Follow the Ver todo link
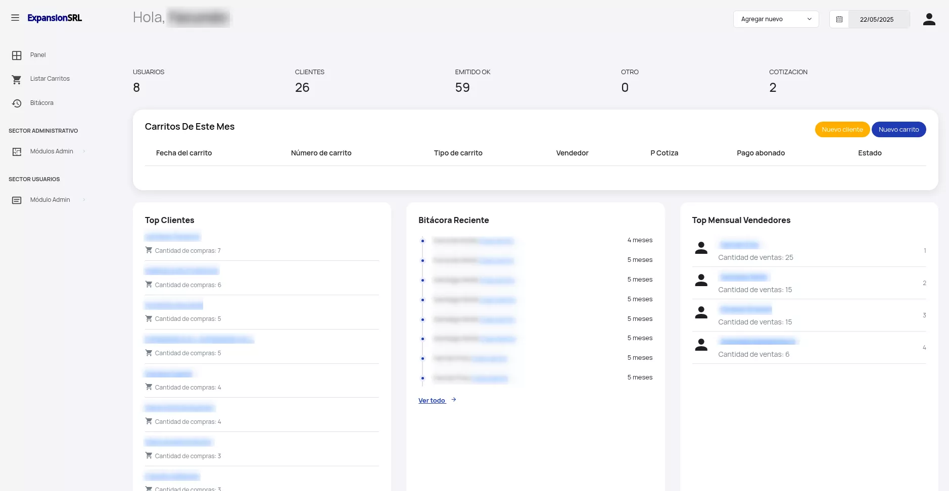The image size is (949, 491). click(x=432, y=401)
